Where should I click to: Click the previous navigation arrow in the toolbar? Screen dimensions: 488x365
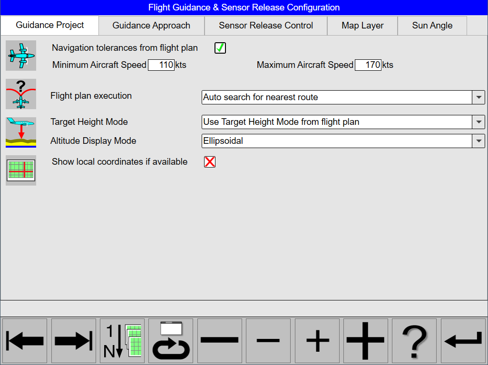point(24,341)
